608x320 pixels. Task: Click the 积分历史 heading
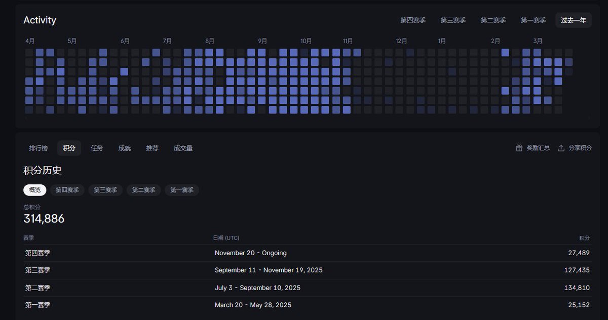43,170
